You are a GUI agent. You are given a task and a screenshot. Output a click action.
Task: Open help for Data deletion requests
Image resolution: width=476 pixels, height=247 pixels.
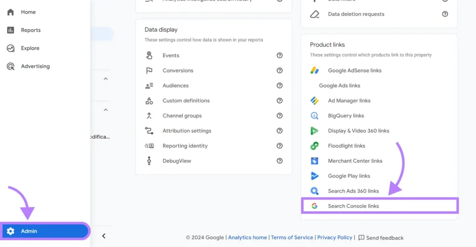point(445,14)
